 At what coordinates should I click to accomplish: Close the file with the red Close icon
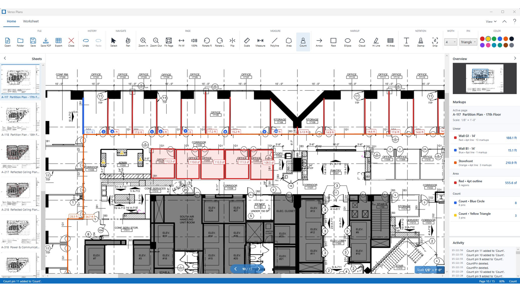click(71, 42)
